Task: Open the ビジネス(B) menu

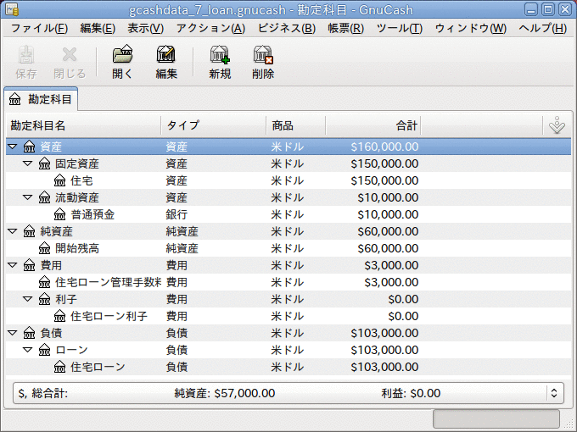Action: click(x=286, y=28)
